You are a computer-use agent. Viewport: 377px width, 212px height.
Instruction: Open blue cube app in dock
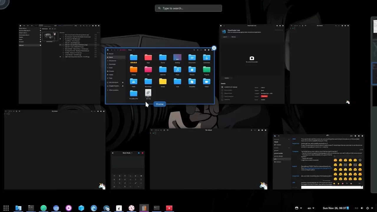pyautogui.click(x=81, y=208)
